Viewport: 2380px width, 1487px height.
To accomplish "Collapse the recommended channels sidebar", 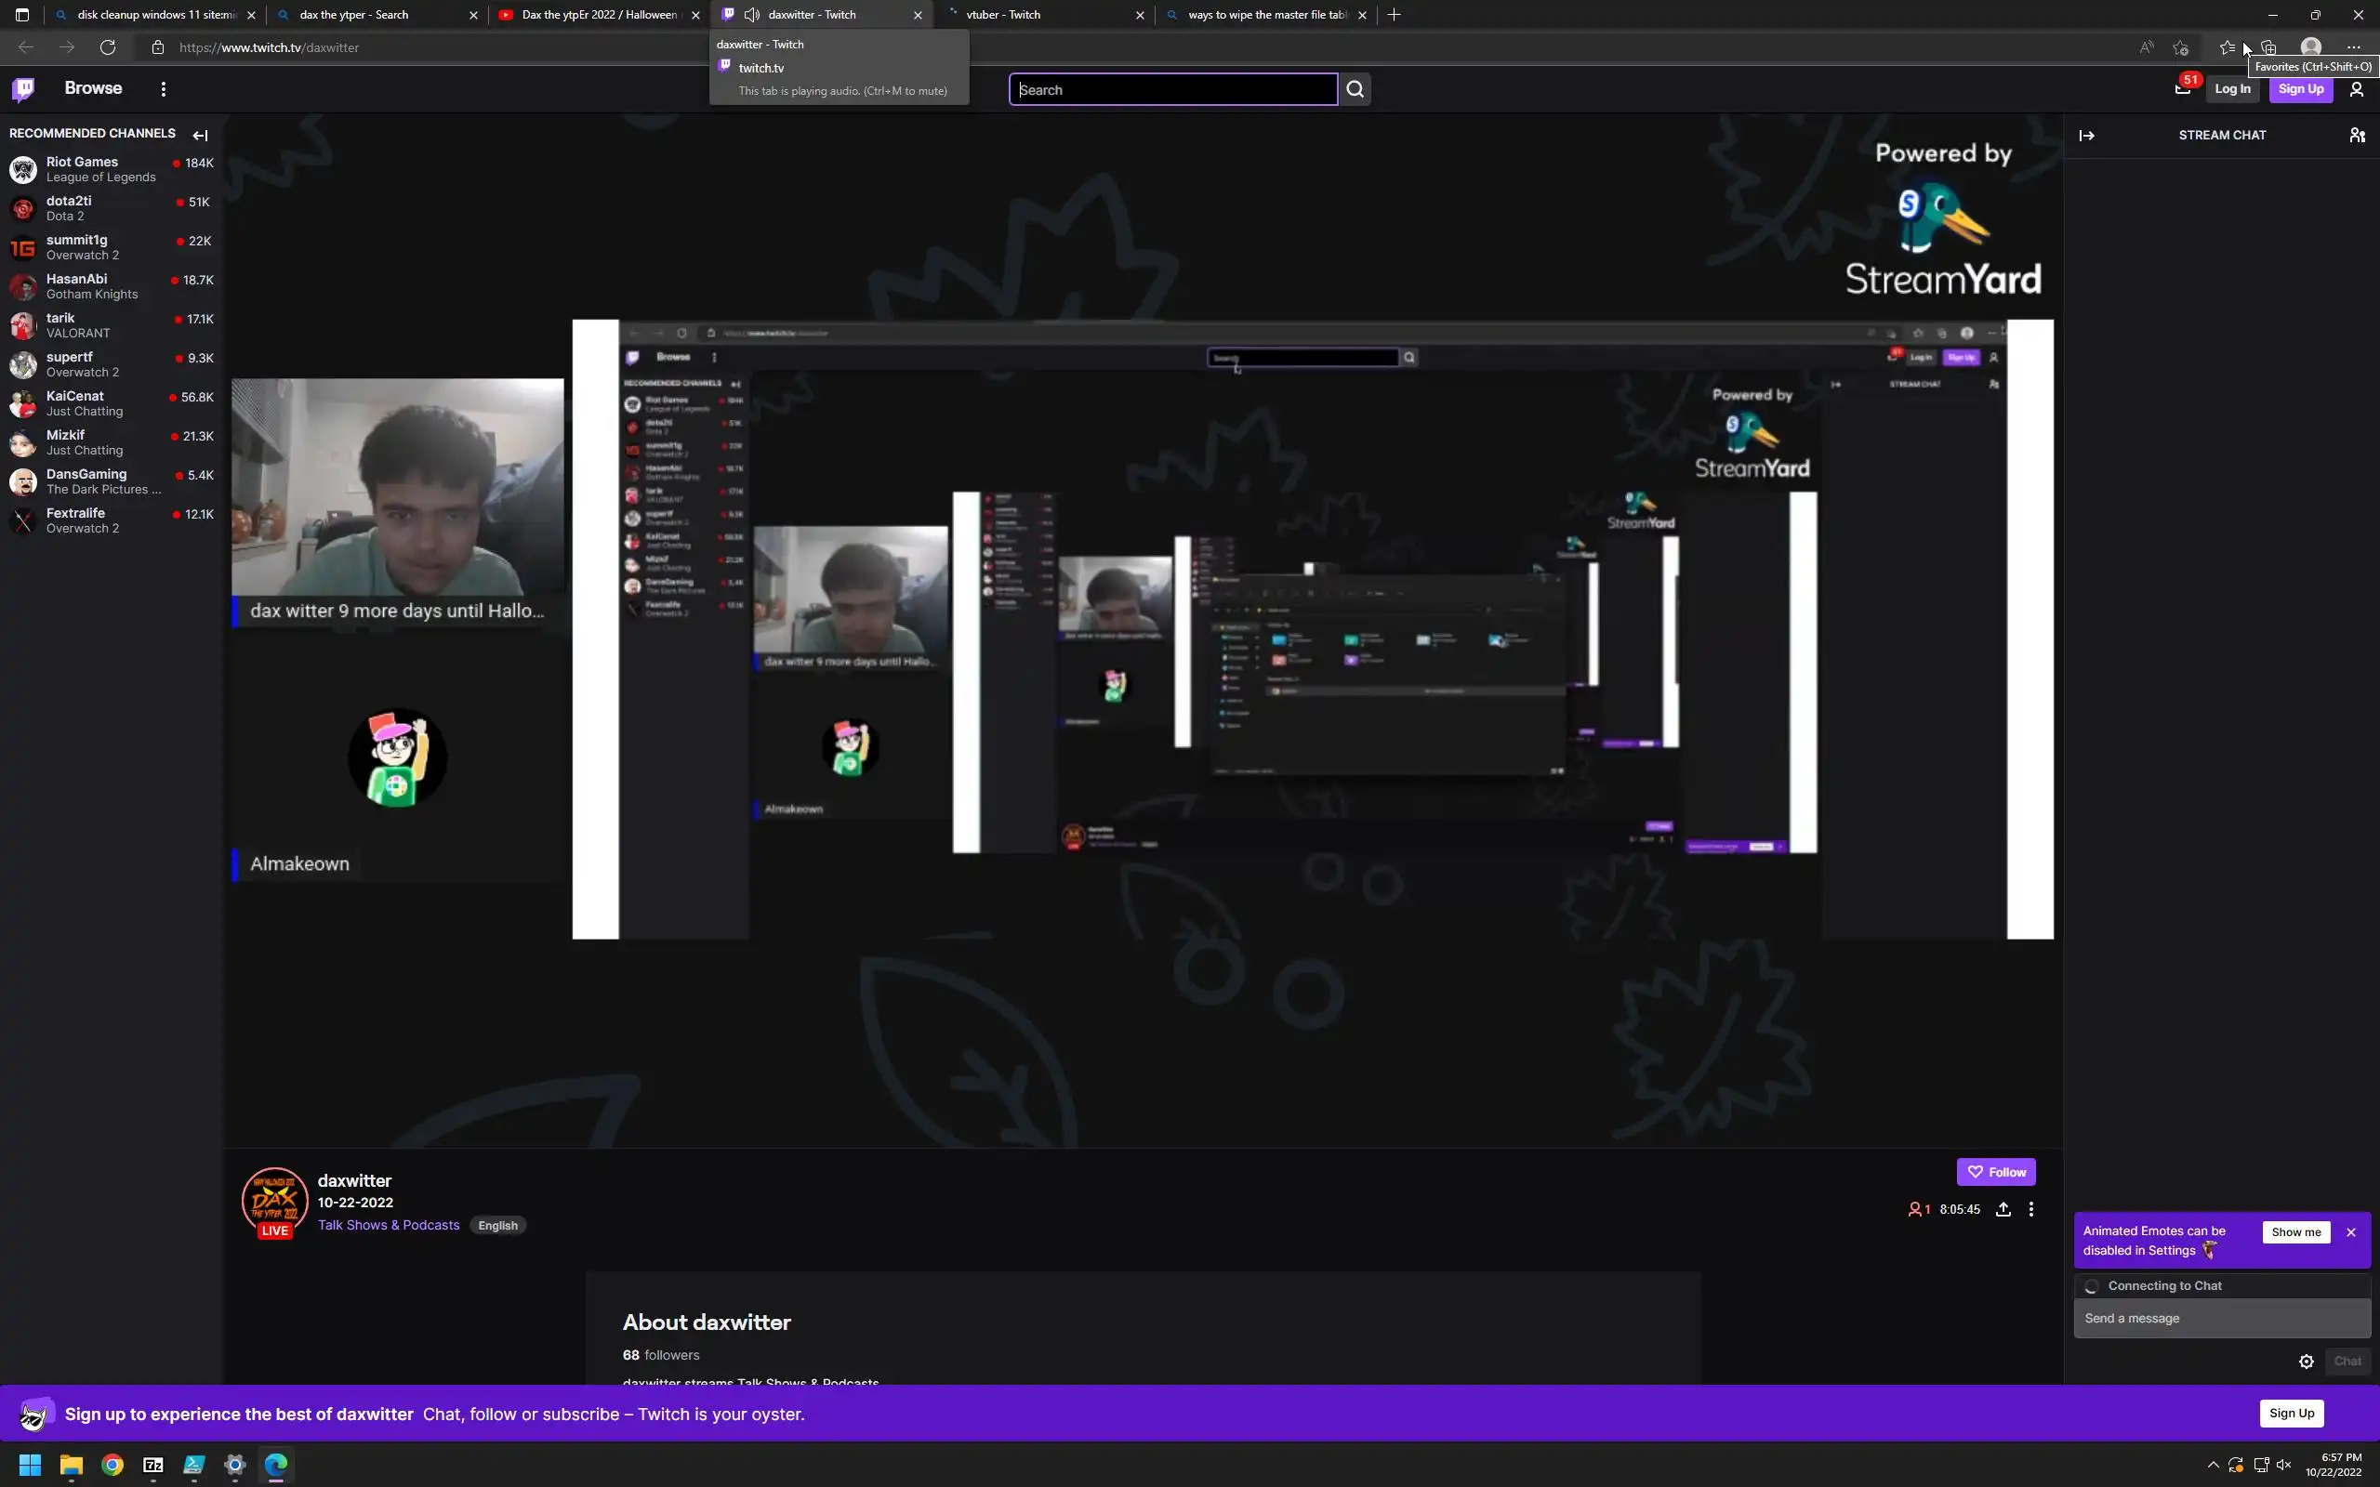I will click(x=201, y=136).
